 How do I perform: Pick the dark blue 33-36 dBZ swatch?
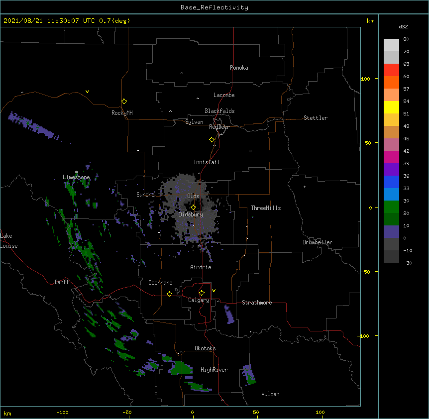click(391, 182)
